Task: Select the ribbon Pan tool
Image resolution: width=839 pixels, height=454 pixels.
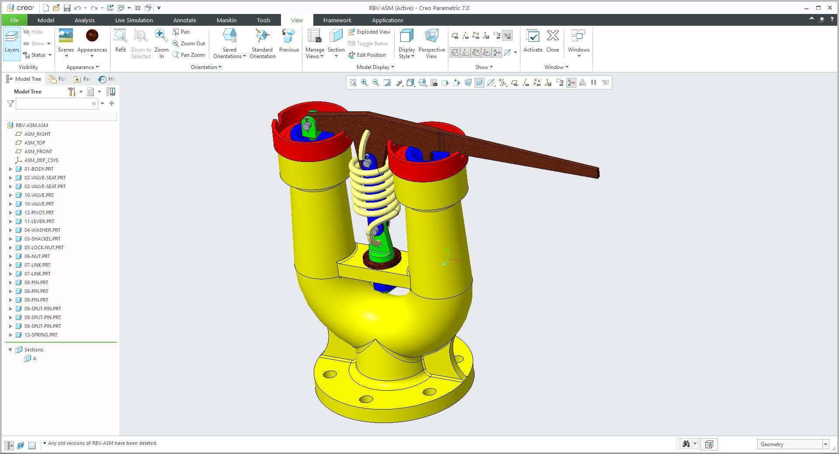Action: tap(181, 32)
